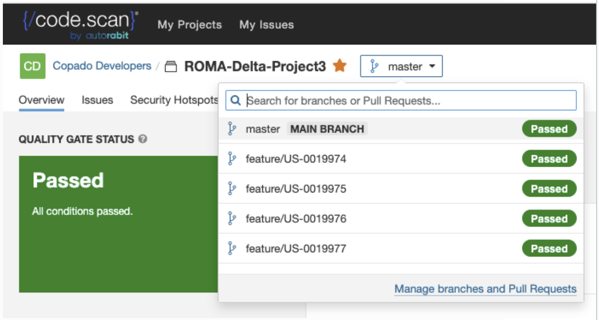The image size is (599, 320).
Task: Click the ROMA-Delta-Project3 project title
Action: point(255,66)
